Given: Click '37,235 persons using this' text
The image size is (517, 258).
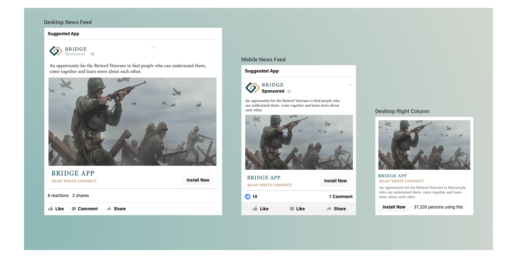Looking at the screenshot, I should pyautogui.click(x=438, y=207).
